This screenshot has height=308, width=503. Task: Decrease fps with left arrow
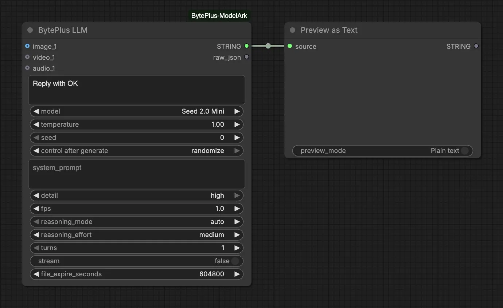click(x=36, y=209)
